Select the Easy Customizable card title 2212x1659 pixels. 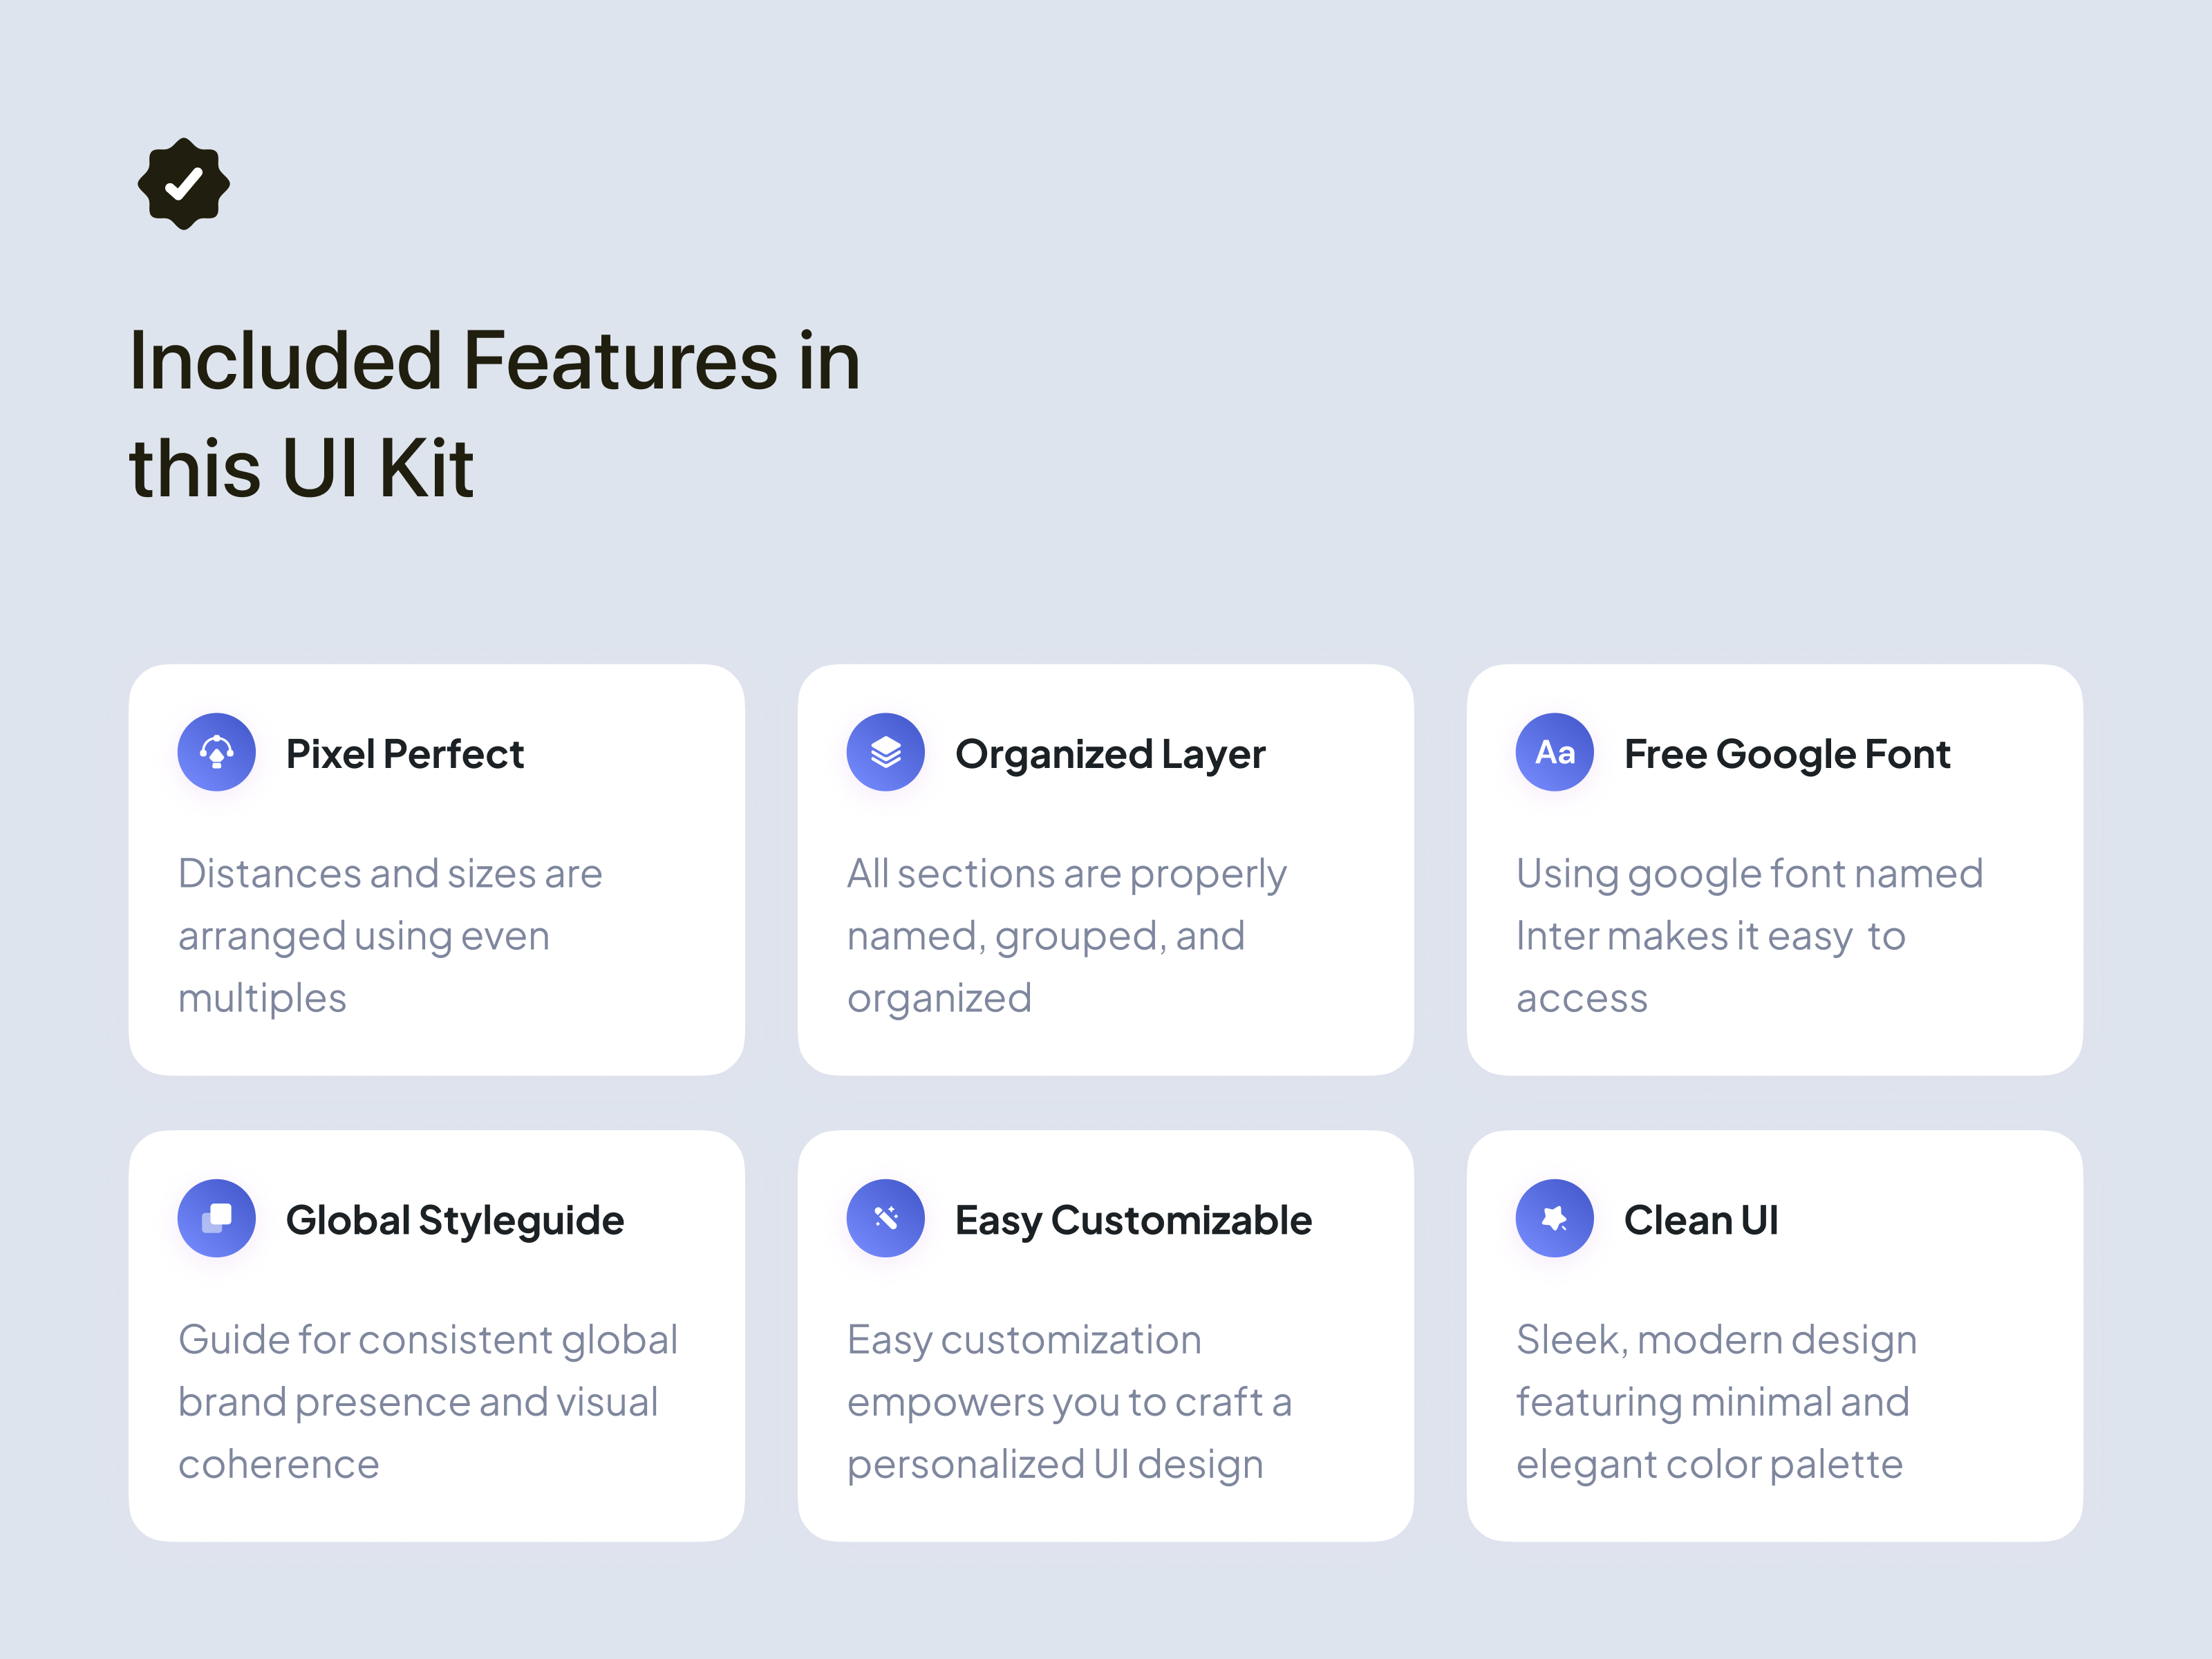[1133, 1220]
